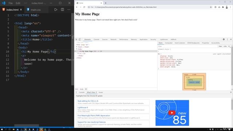Select html in DevTools breadcrumb

[x=76, y=89]
